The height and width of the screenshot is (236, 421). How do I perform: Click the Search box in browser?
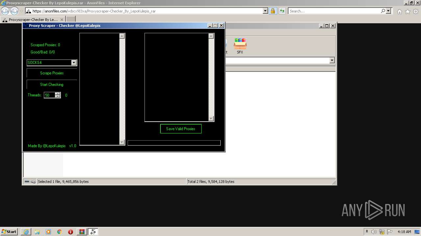(334, 11)
